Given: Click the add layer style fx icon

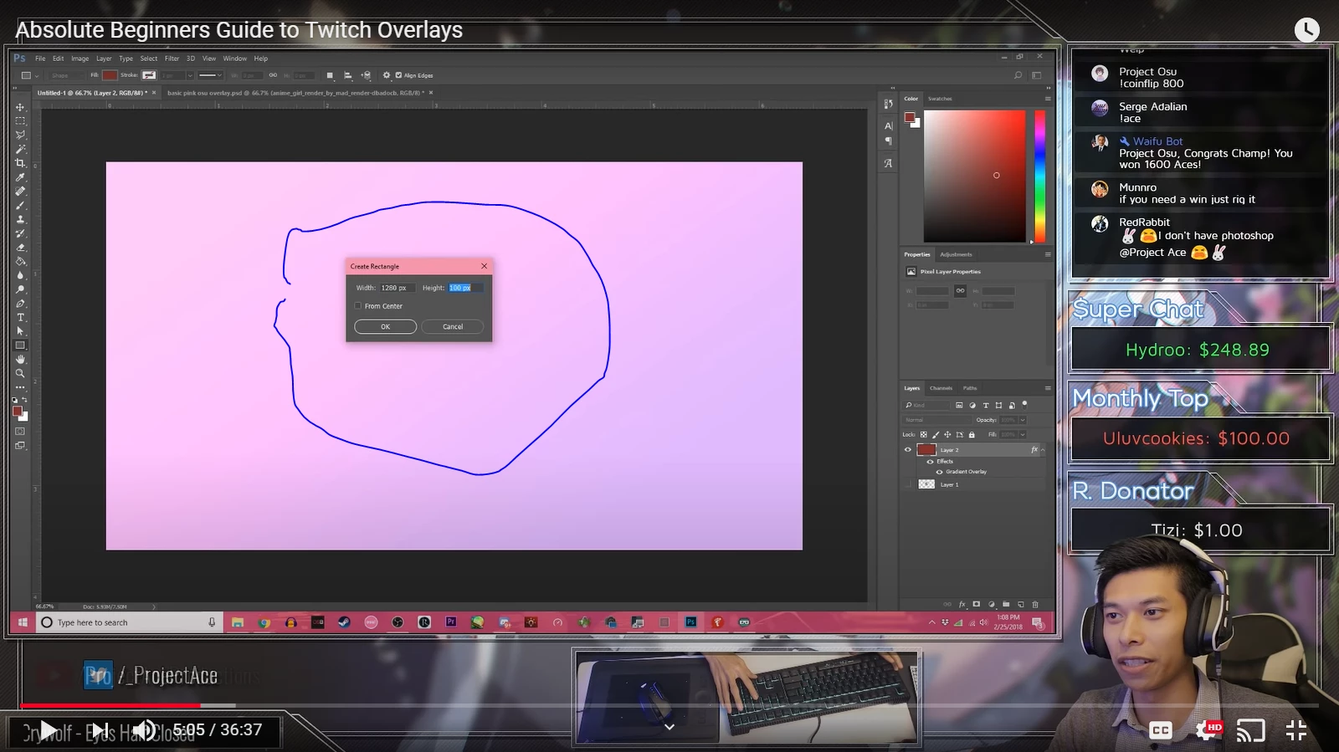Looking at the screenshot, I should coord(962,604).
